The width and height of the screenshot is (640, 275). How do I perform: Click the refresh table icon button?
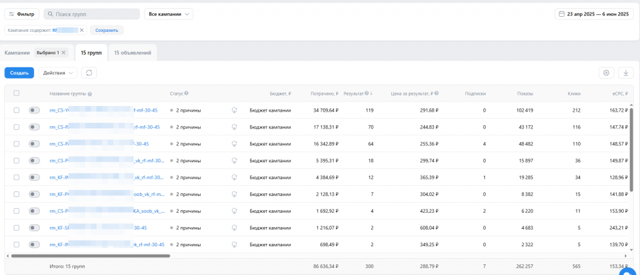pyautogui.click(x=89, y=73)
